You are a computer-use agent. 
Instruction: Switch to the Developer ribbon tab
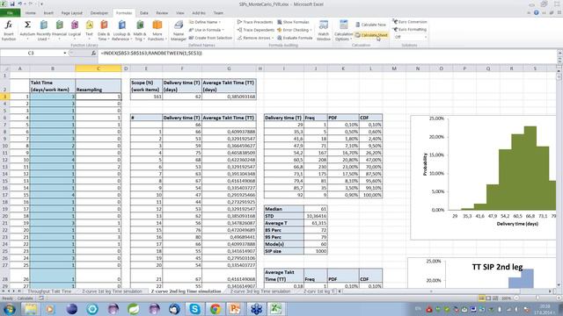coord(99,13)
